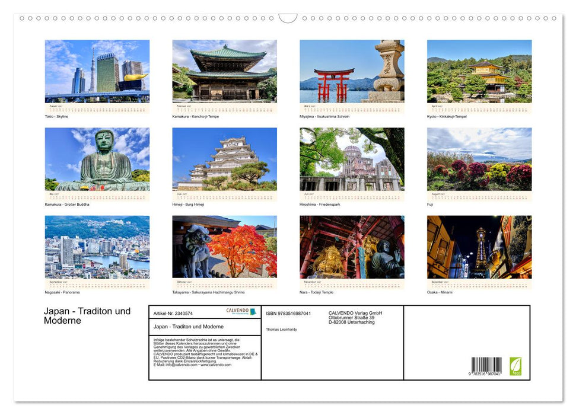Click the 'Takayama - Sakurayama Hachimangu Shrine' caption
This screenshot has width=576, height=415.
(x=208, y=292)
